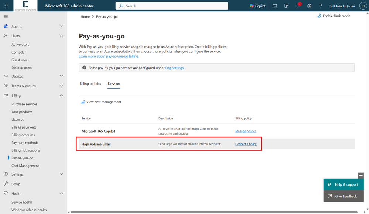Viewport: 369px width, 214px height.
Task: Select the High Volume Email row
Action: (216, 144)
